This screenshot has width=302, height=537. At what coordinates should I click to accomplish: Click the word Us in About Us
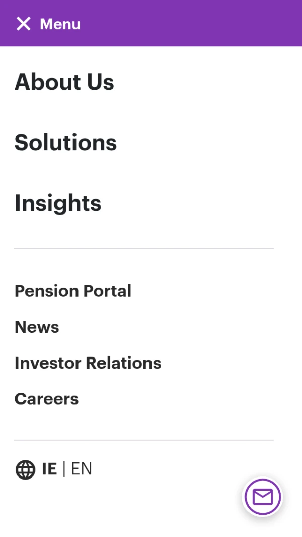[x=100, y=82]
